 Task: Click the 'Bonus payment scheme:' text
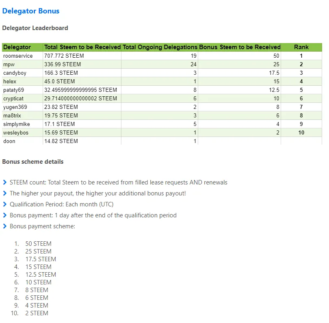42,226
